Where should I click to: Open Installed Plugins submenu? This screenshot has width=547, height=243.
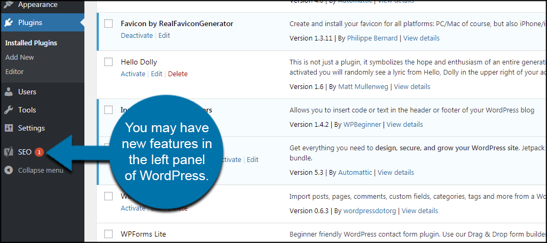coord(31,43)
